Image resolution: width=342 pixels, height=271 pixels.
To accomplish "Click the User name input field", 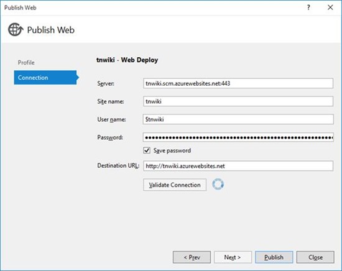I will click(x=238, y=119).
